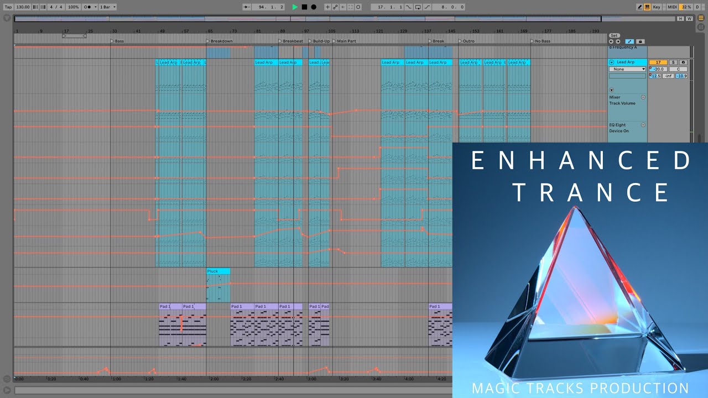Image resolution: width=708 pixels, height=398 pixels.
Task: Toggle the Overview show/hide triangle icon
Action: (x=7, y=18)
